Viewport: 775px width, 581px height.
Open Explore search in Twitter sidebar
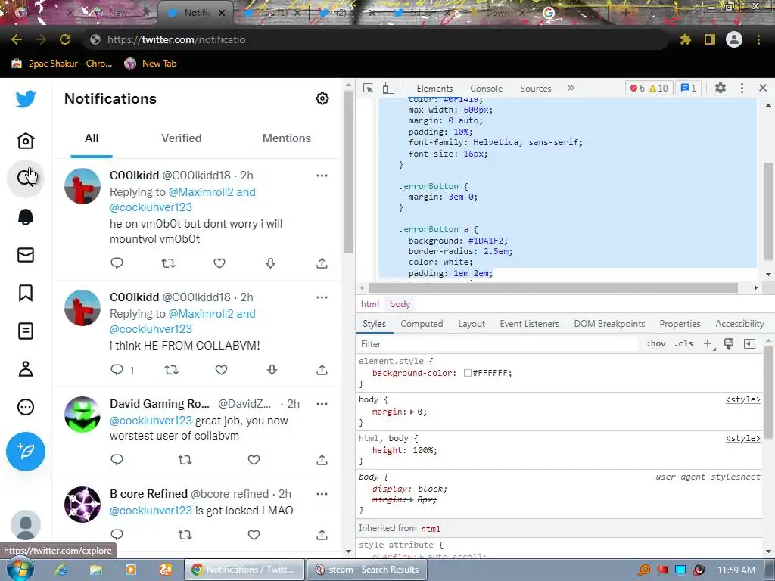pos(26,178)
